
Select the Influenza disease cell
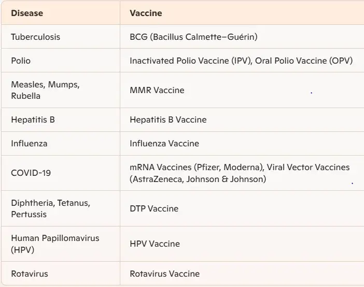pyautogui.click(x=61, y=144)
